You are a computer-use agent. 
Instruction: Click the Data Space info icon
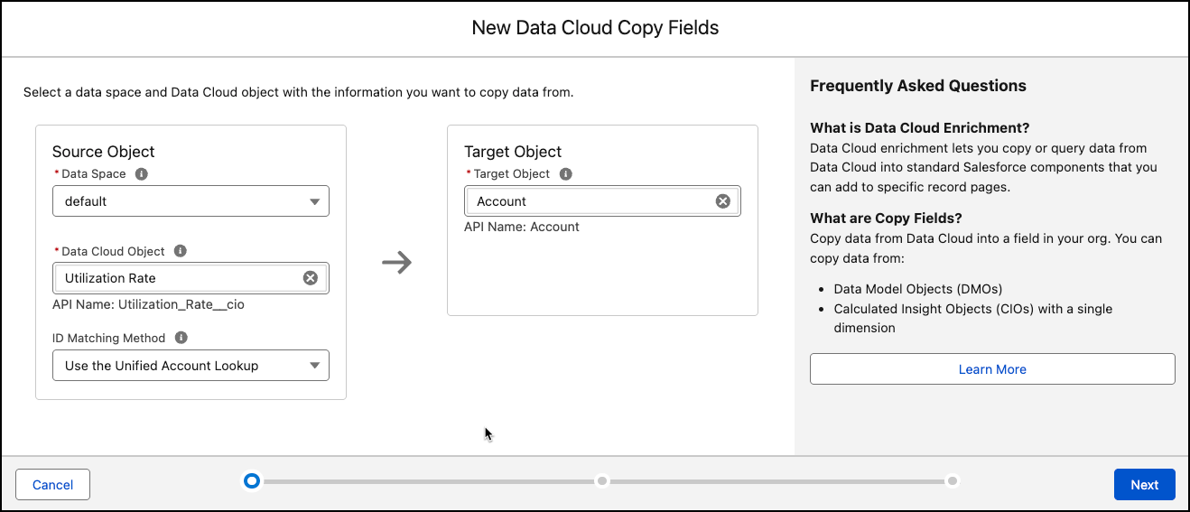(x=142, y=174)
